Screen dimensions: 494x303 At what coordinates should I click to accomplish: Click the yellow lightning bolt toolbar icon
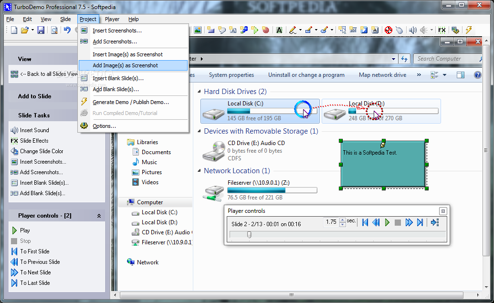coord(469,30)
